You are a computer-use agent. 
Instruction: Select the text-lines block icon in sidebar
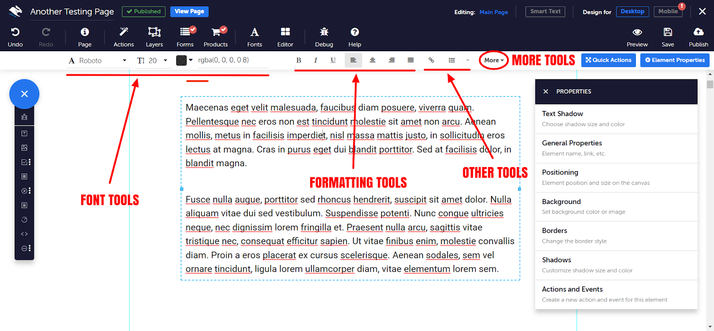[25, 205]
